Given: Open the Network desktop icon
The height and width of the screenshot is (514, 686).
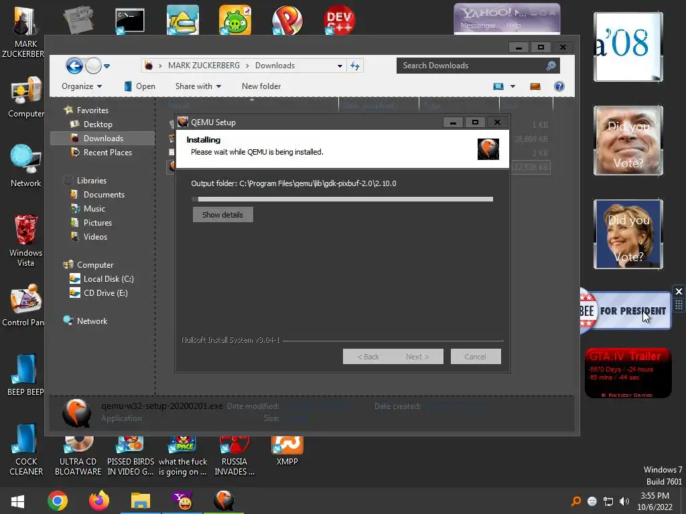Looking at the screenshot, I should pyautogui.click(x=26, y=165).
